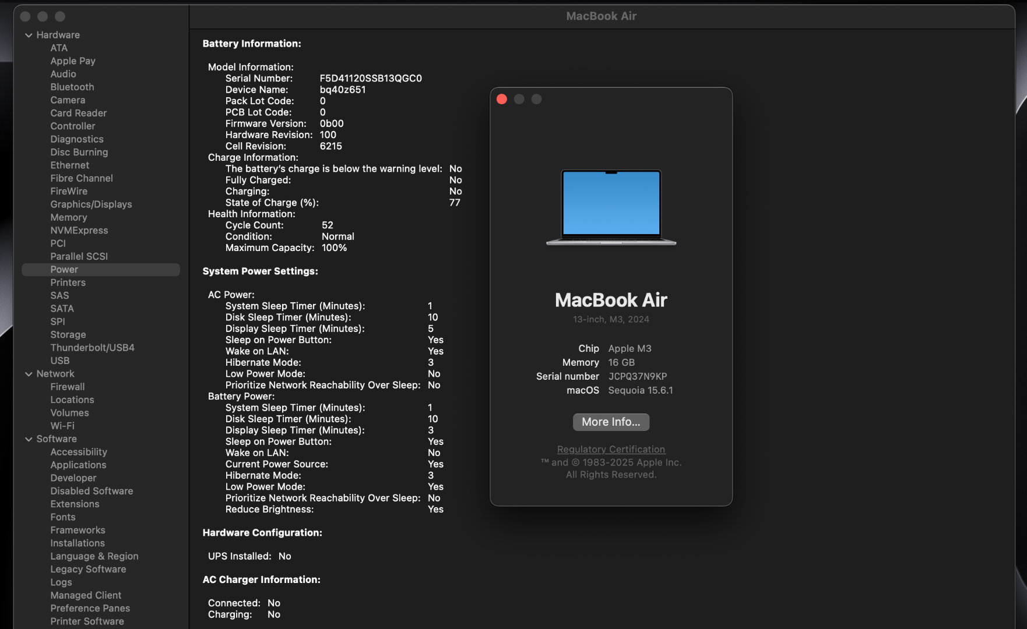Open Controller hardware info
The height and width of the screenshot is (629, 1027).
pyautogui.click(x=73, y=126)
